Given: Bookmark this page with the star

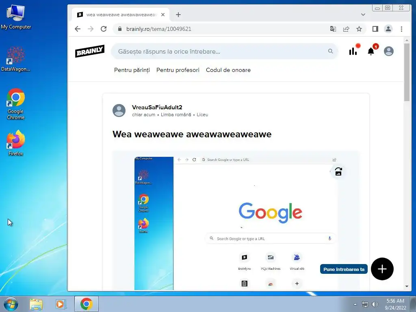Looking at the screenshot, I should point(359,29).
